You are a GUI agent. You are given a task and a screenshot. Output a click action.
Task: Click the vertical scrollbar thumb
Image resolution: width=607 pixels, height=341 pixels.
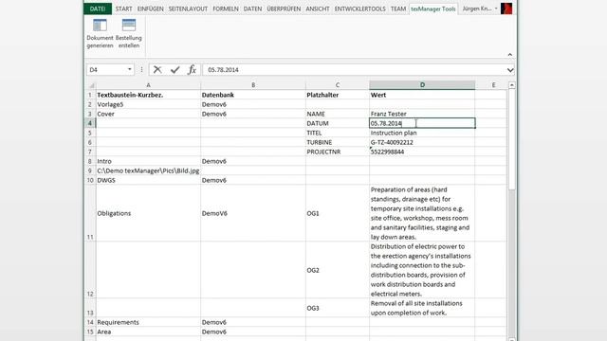(512, 139)
